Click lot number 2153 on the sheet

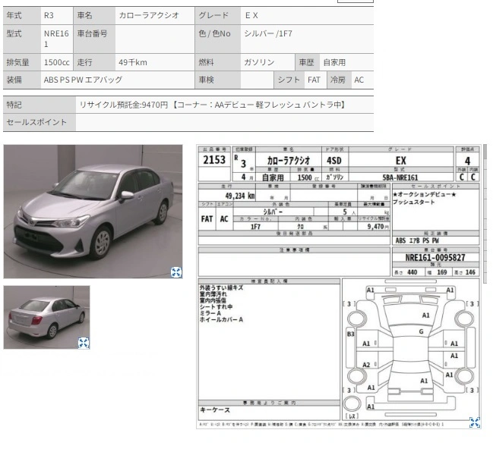(214, 160)
